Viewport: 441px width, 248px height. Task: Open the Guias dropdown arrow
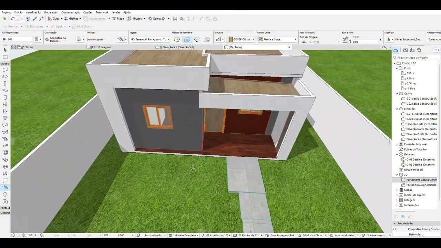[x=61, y=19]
